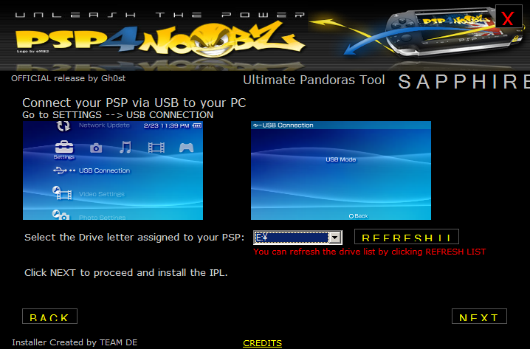Click 'Select the Drive letter assigned' label
This screenshot has height=349, width=530.
(x=134, y=238)
